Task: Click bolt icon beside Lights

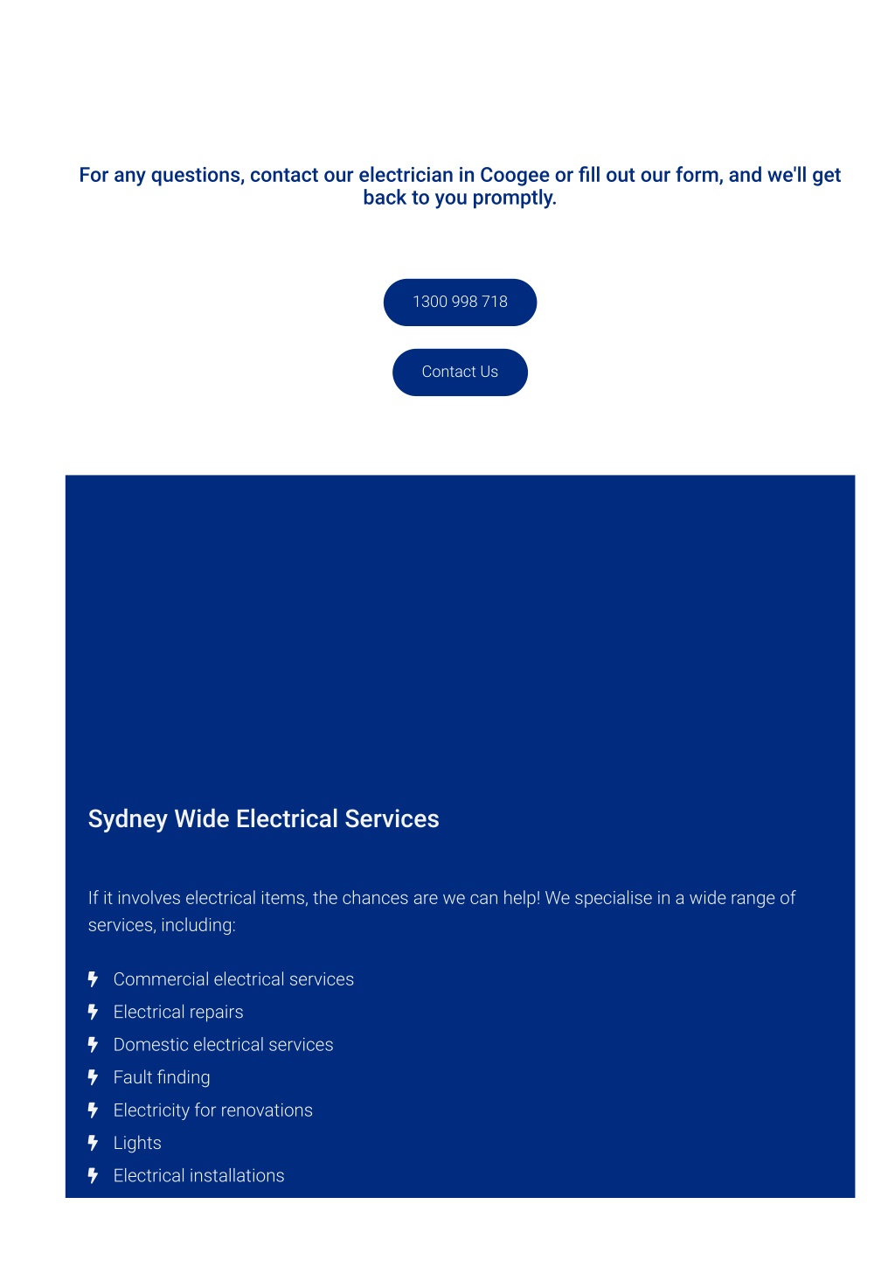Action: click(93, 1143)
